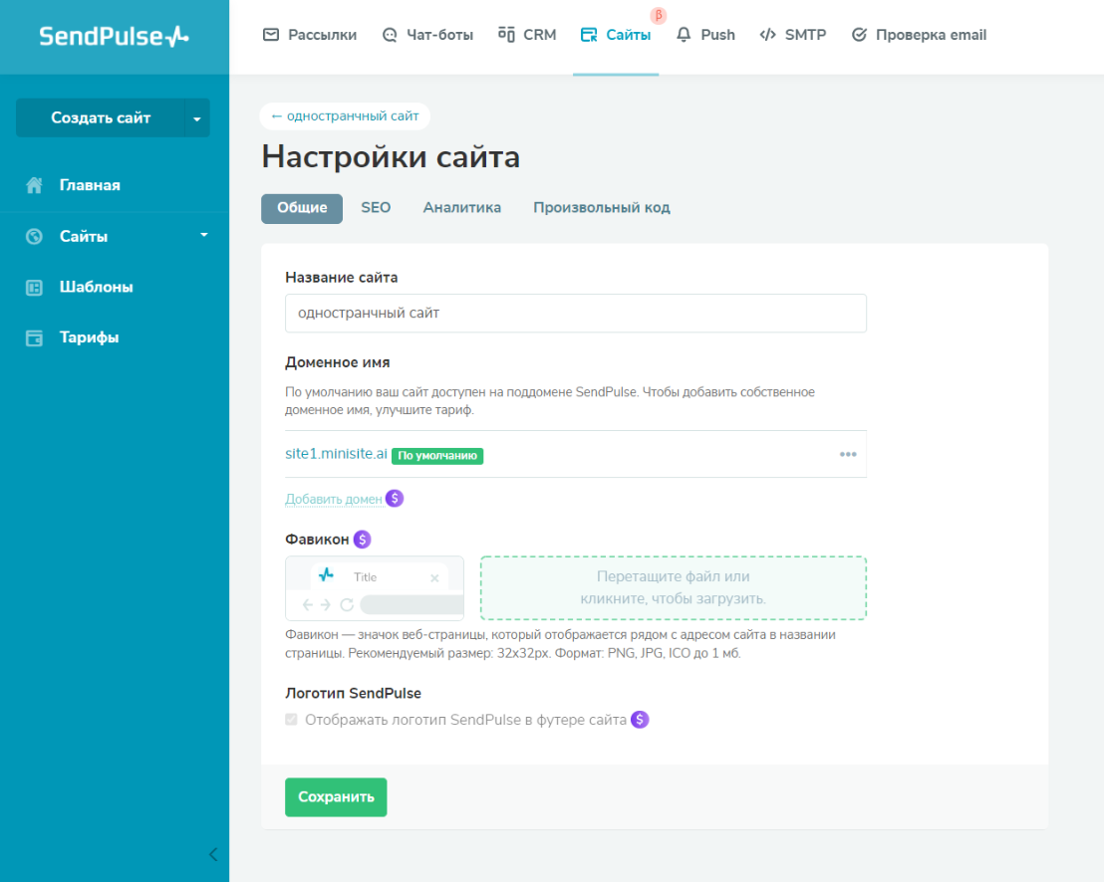This screenshot has height=882, width=1104.
Task: Open Тарифы in the sidebar
Action: pos(89,337)
